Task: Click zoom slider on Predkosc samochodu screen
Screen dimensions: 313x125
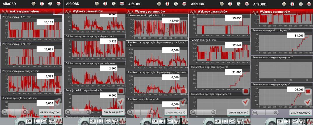Action: click(140, 112)
